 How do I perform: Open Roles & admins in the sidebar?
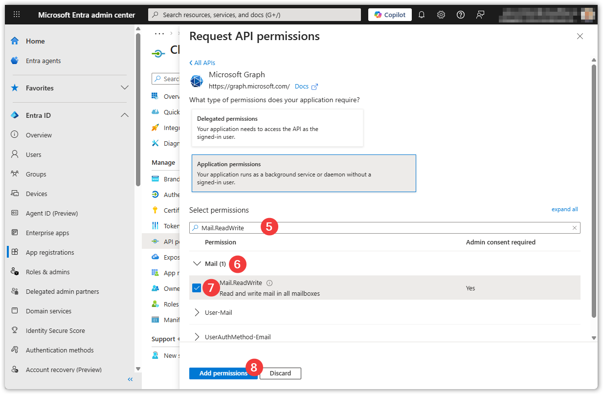(x=47, y=272)
